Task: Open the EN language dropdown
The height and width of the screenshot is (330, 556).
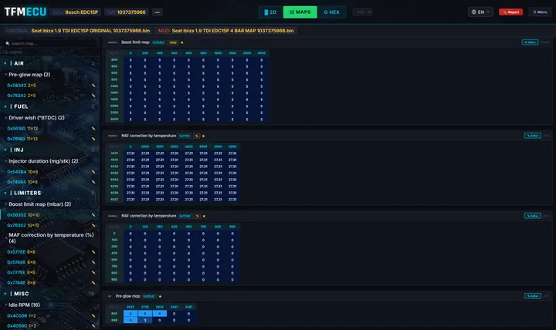Action: point(480,12)
